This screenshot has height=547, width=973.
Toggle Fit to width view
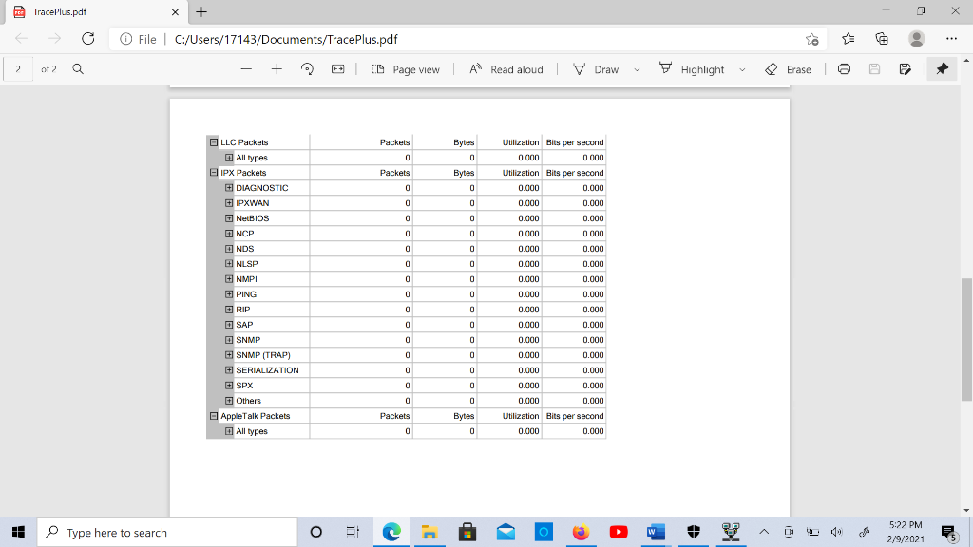click(x=337, y=68)
